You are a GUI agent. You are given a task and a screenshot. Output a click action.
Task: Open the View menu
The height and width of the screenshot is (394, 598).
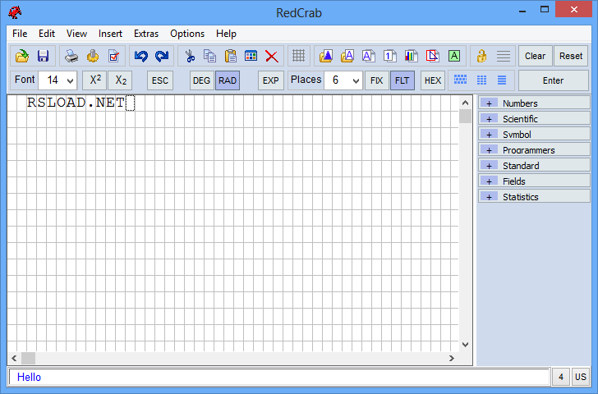(76, 34)
